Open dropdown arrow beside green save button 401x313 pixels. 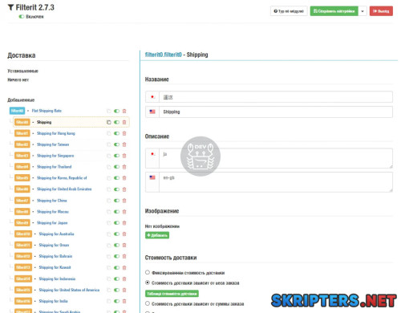pyautogui.click(x=363, y=11)
